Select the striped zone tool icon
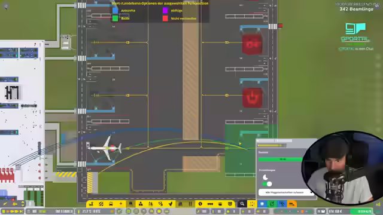Image resolution: width=383 pixels, height=215 pixels. click(x=101, y=204)
